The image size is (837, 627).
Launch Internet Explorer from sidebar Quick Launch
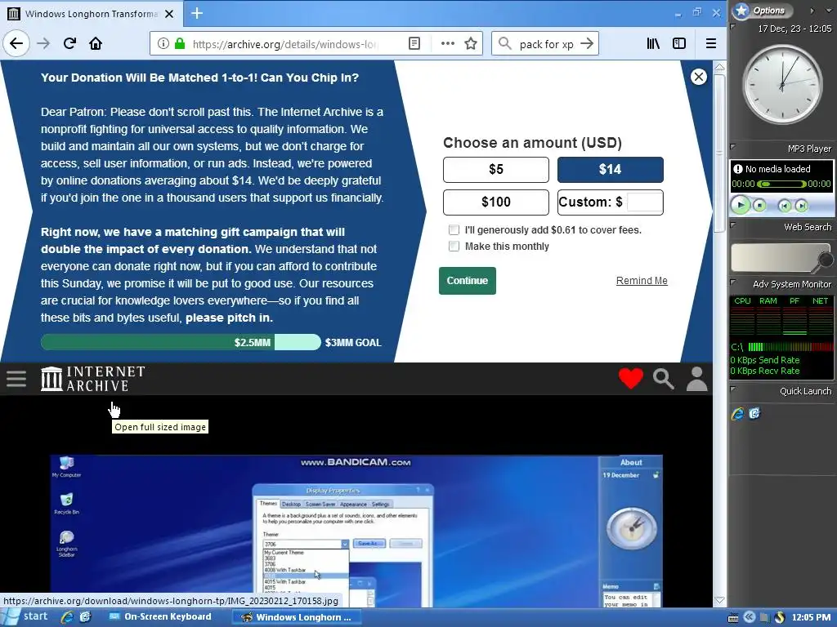coord(738,413)
